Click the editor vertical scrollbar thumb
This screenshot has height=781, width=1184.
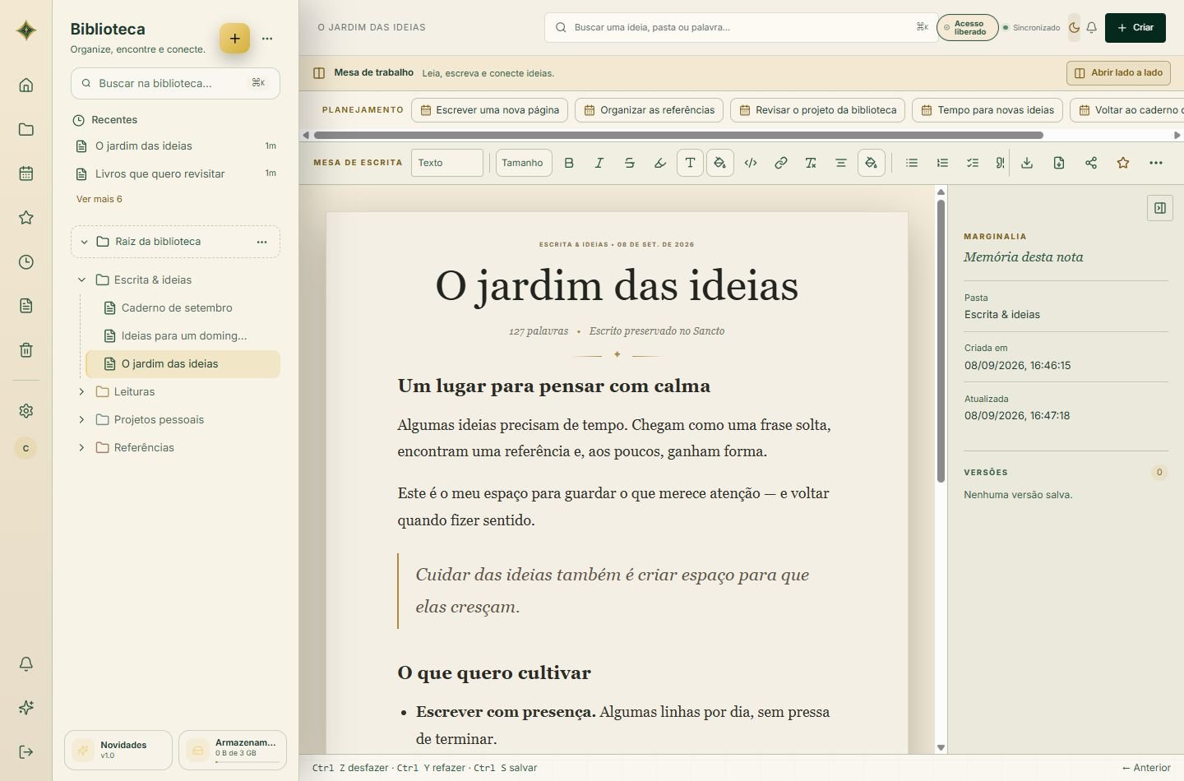941,341
